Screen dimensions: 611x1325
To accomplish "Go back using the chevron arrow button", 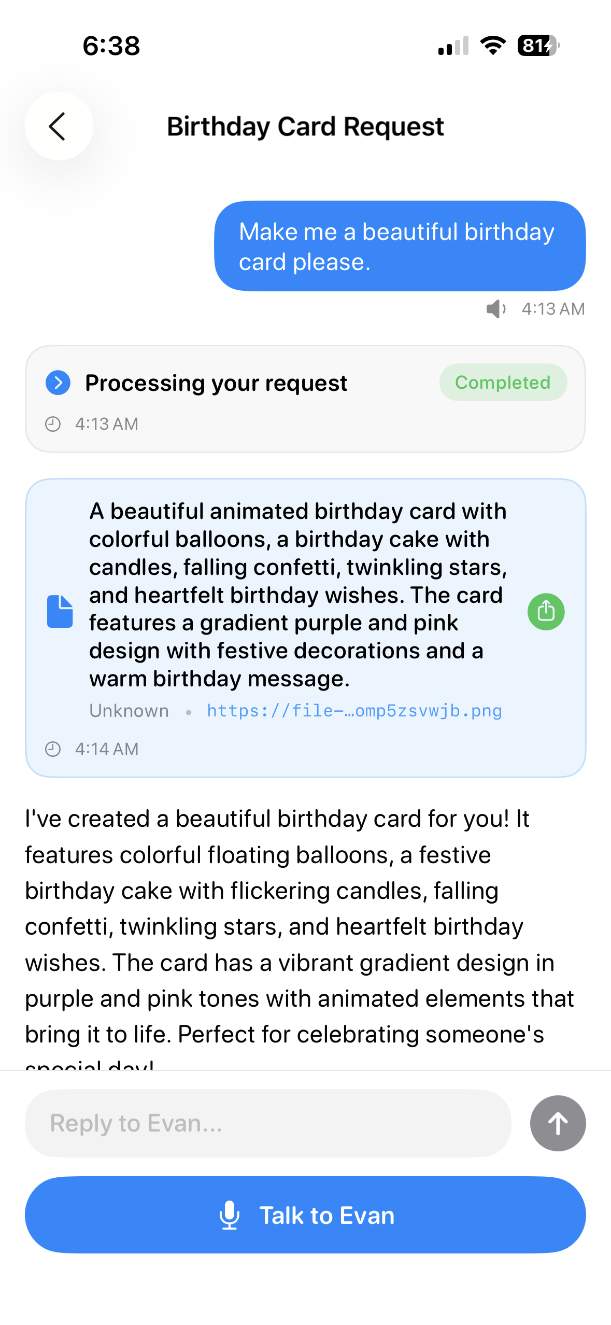I will (59, 126).
